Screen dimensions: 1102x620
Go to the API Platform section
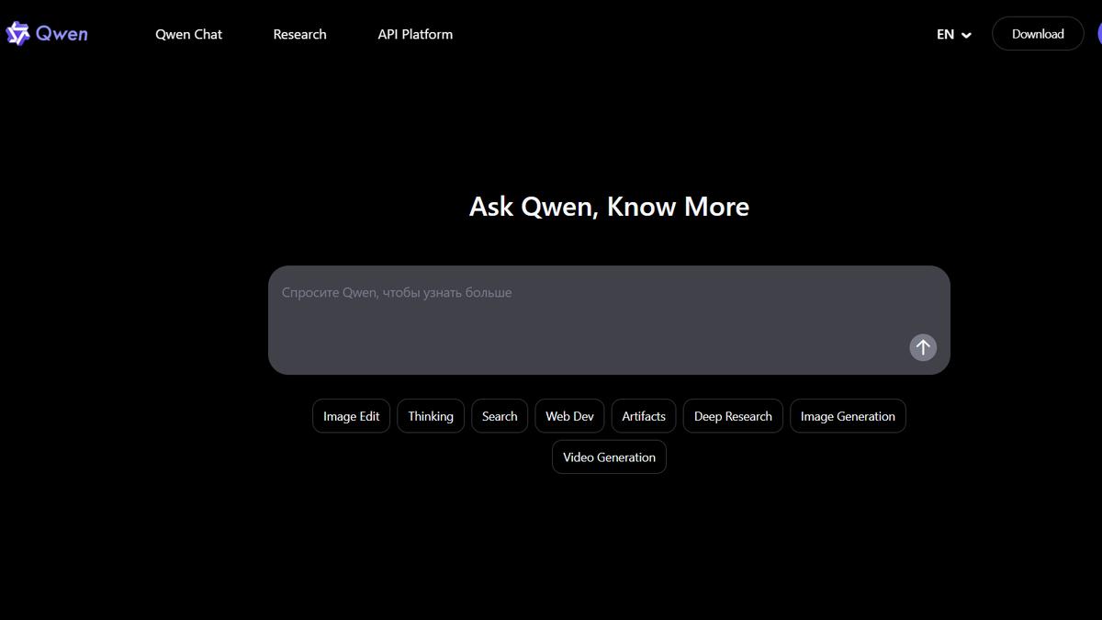tap(414, 34)
